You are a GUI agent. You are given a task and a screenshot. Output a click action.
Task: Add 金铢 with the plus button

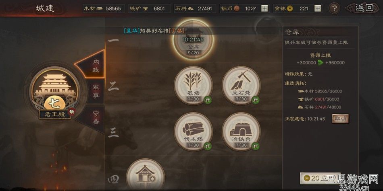pyautogui.click(x=318, y=8)
